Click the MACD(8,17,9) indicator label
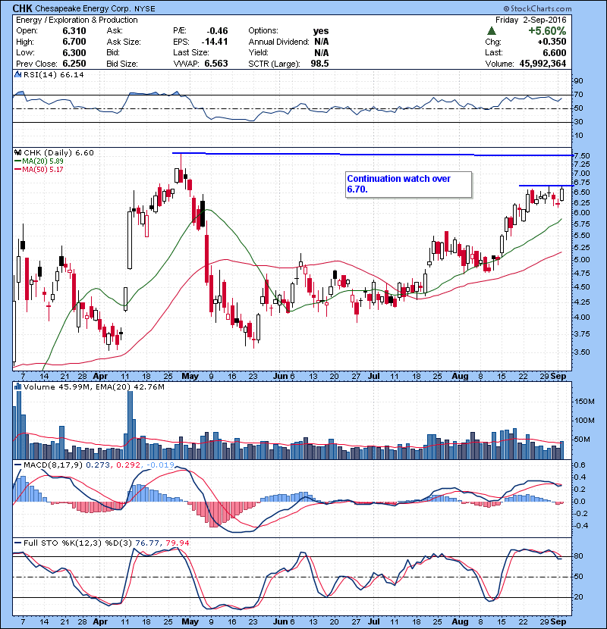This screenshot has height=629, width=607. [54, 465]
